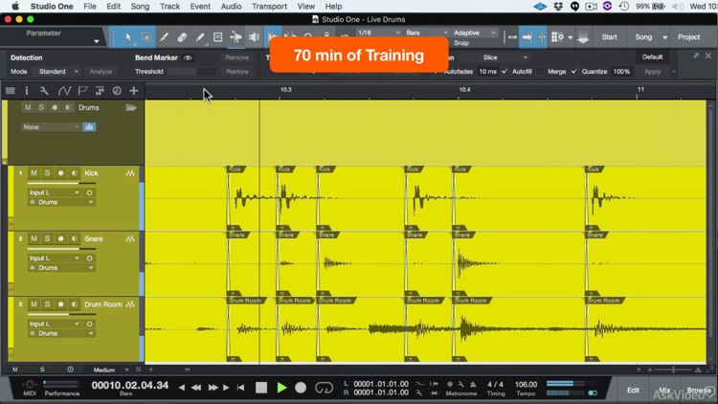Open the 1/16 quantize value dropdown
The height and width of the screenshot is (404, 718).
click(379, 33)
